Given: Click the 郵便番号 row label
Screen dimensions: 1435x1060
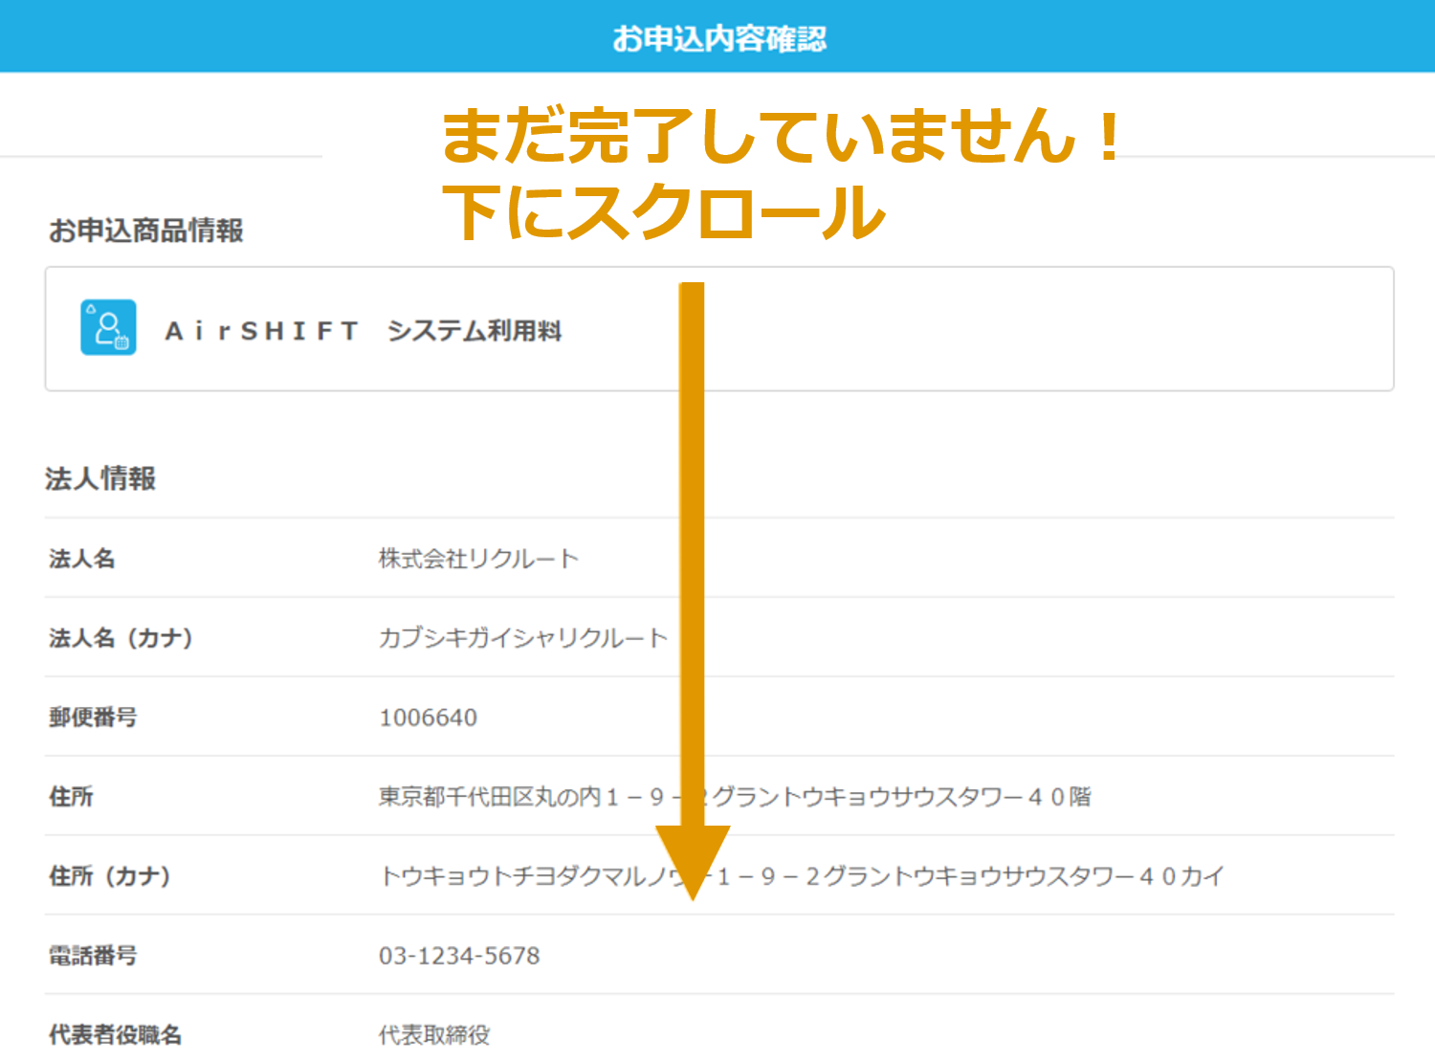Looking at the screenshot, I should tap(93, 718).
